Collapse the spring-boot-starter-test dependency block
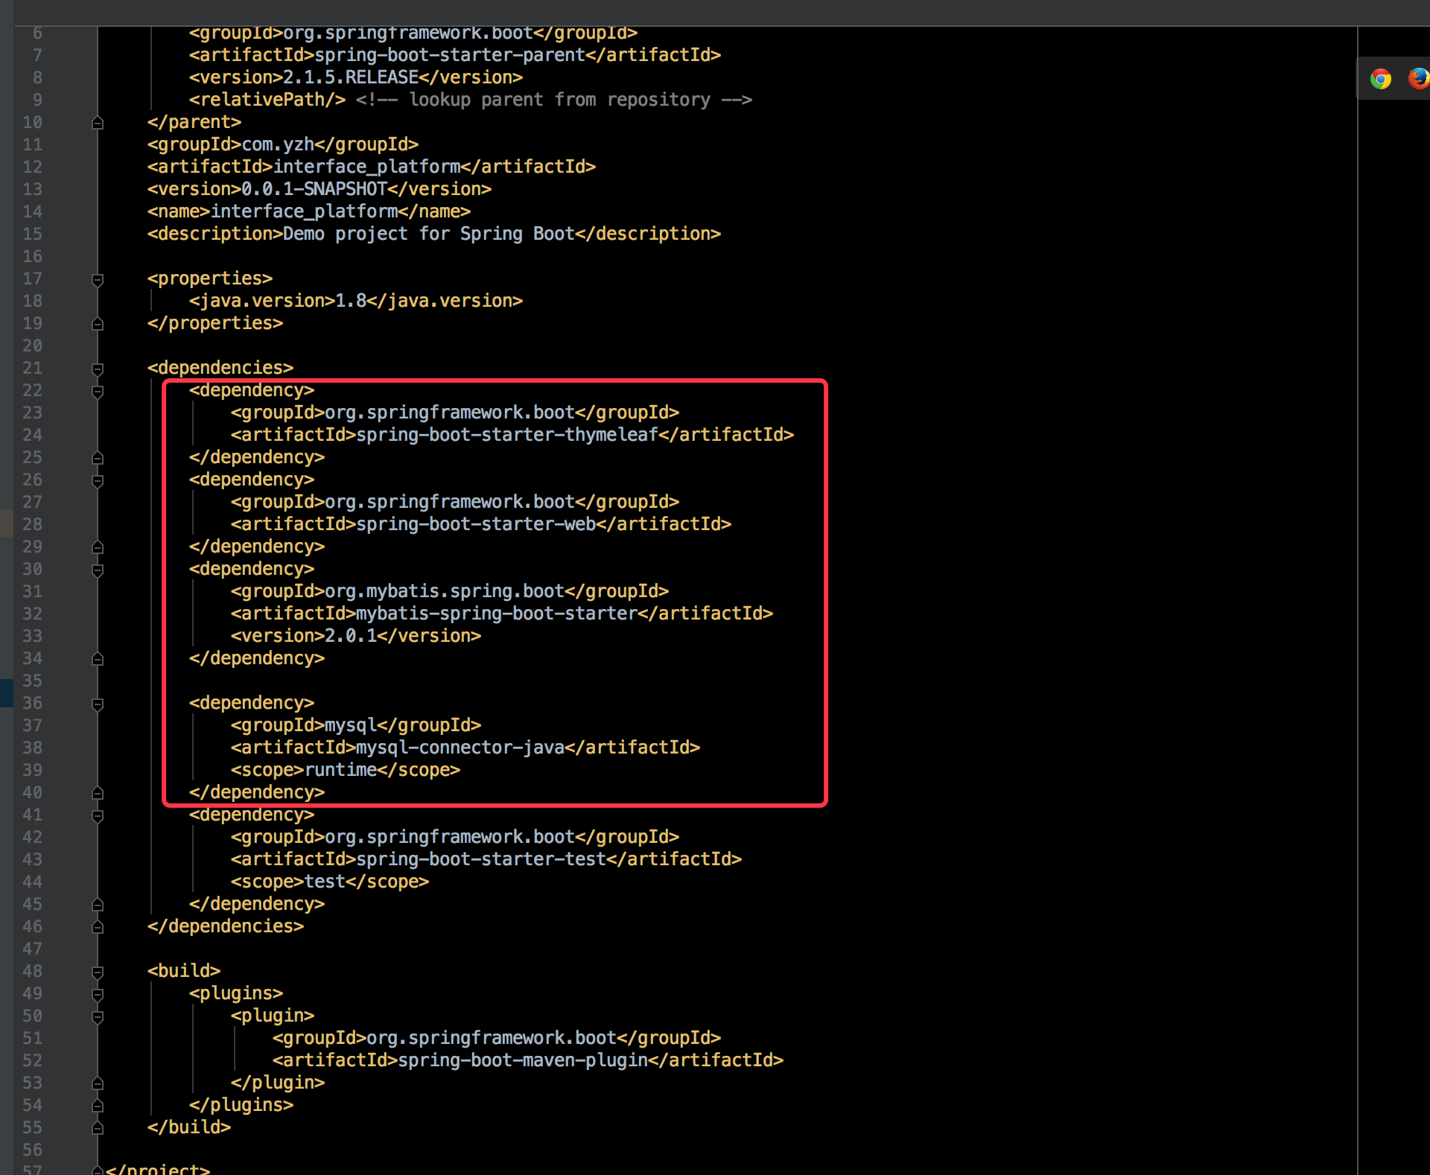Image resolution: width=1430 pixels, height=1175 pixels. (98, 815)
